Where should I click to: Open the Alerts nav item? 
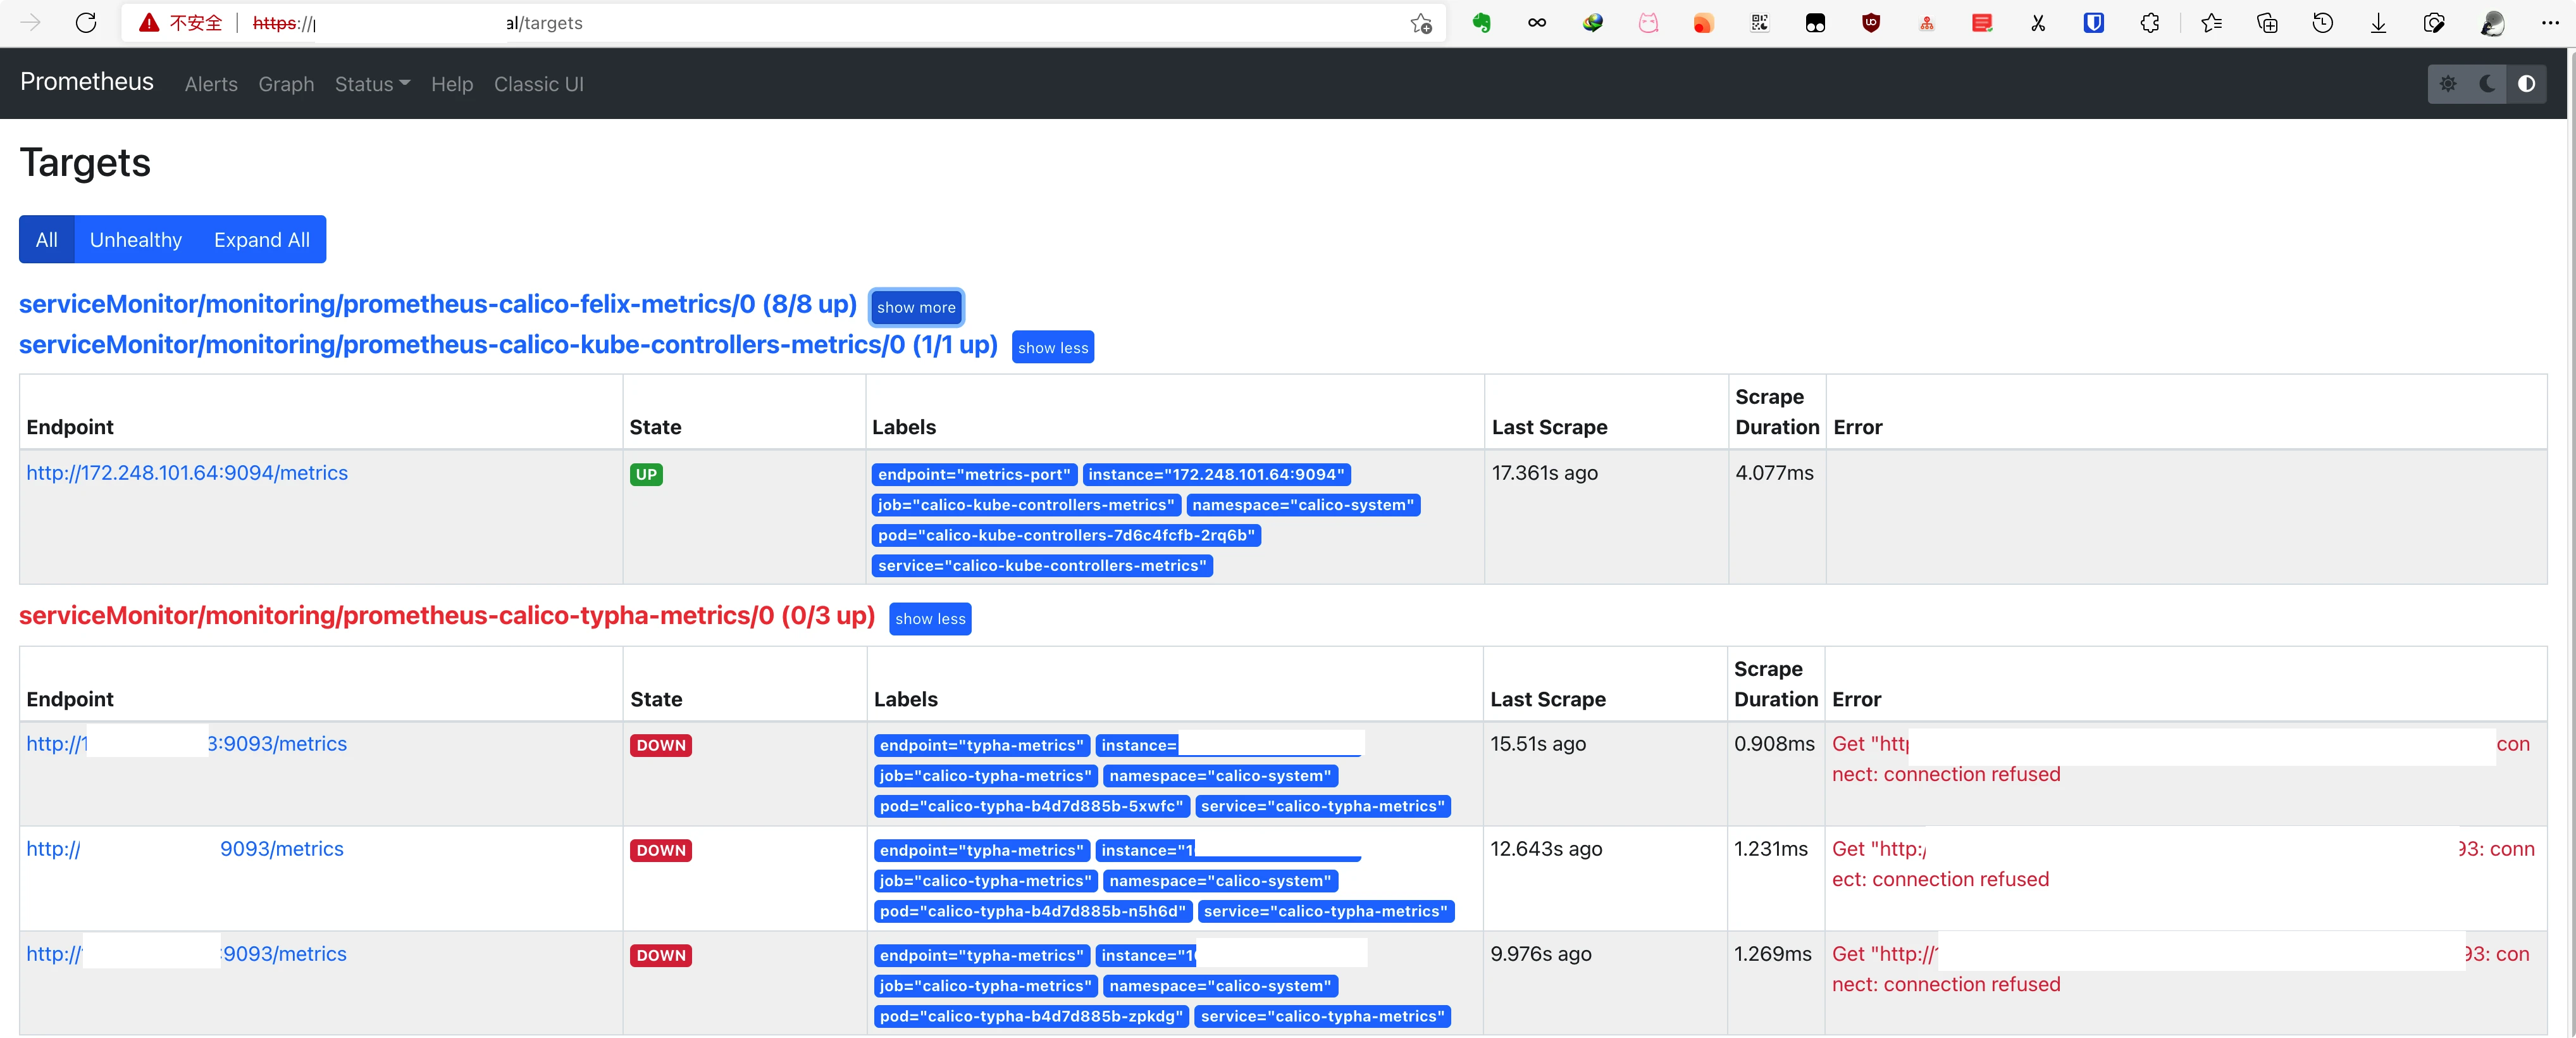click(x=211, y=85)
